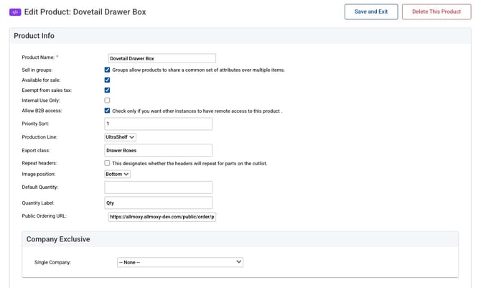This screenshot has width=481, height=288.
Task: Open the Single Company None dropdown
Action: pos(179,262)
